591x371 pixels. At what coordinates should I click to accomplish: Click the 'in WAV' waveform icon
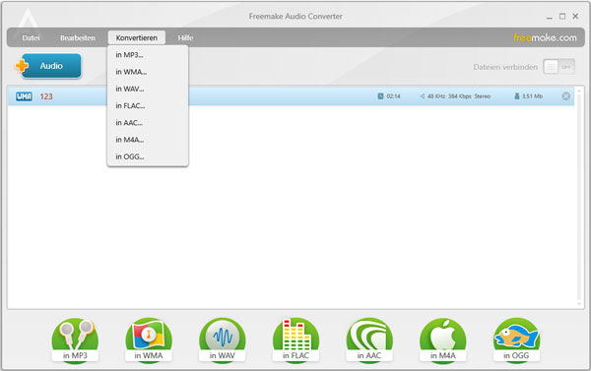point(222,340)
